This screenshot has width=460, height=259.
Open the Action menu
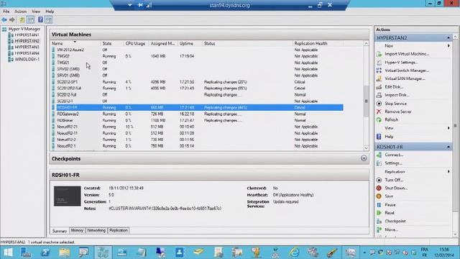(x=21, y=12)
